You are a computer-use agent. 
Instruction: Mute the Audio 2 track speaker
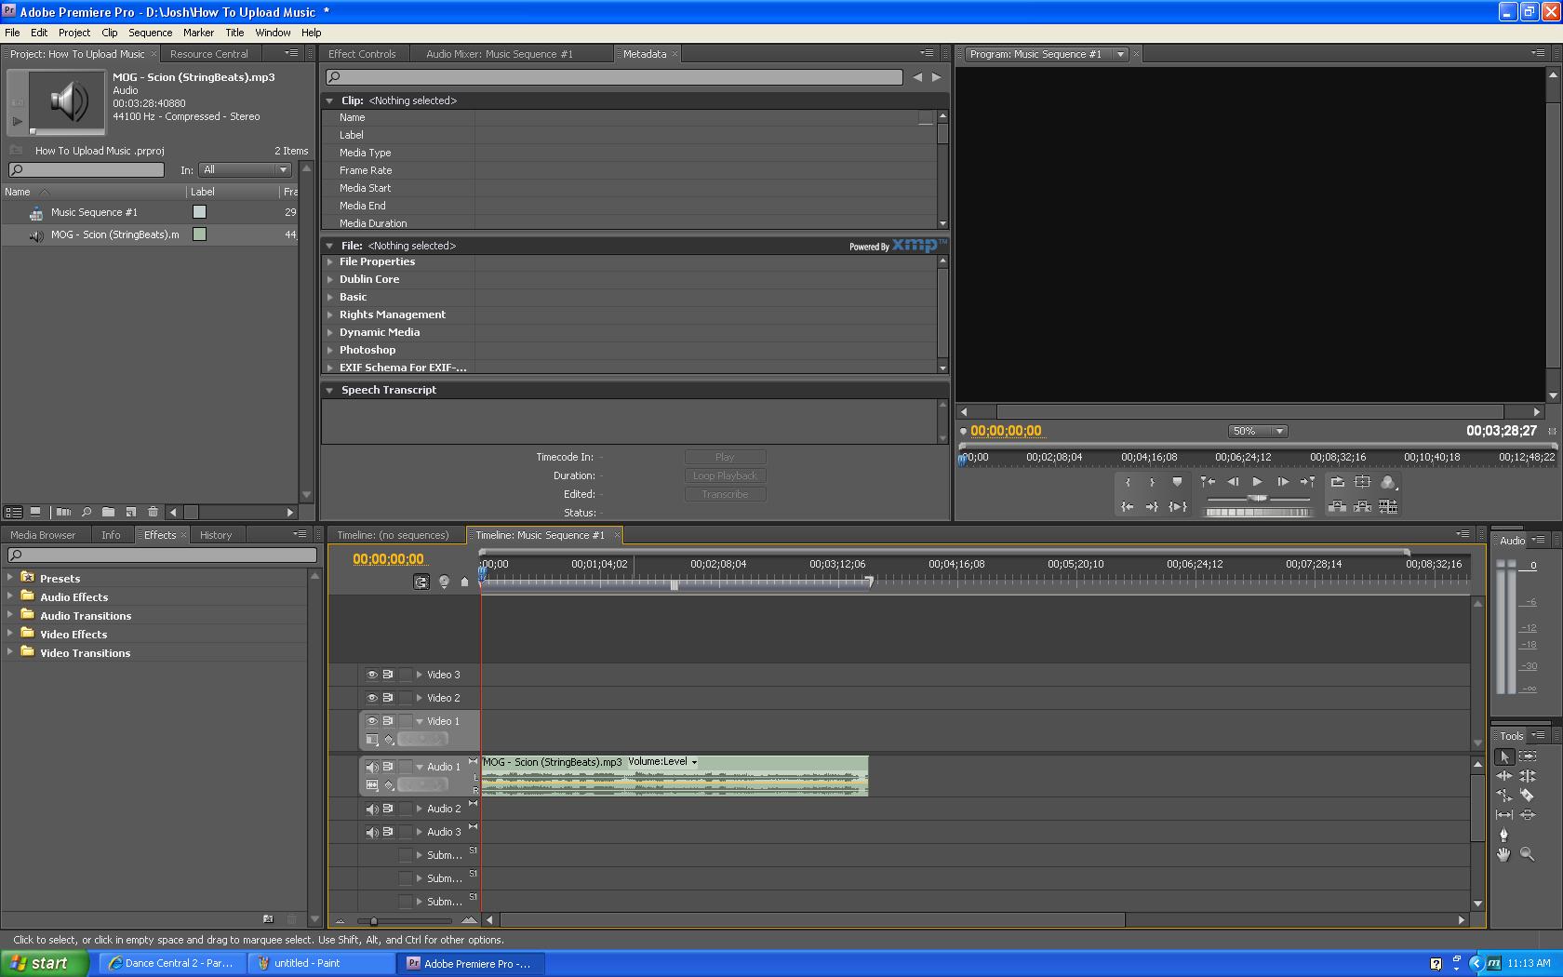pos(371,809)
